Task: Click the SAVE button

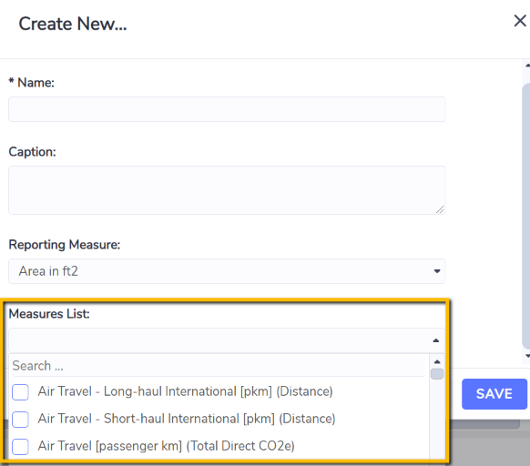Action: pos(494,394)
